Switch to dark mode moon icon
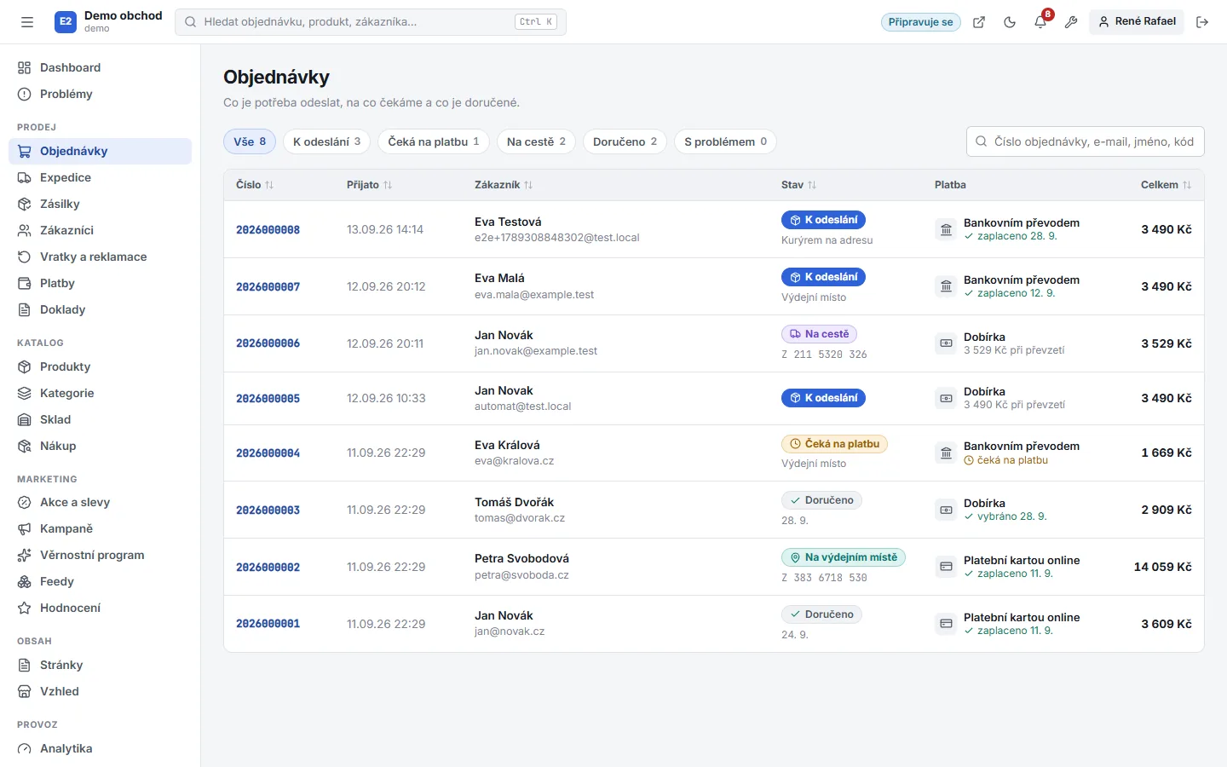1227x767 pixels. (1010, 22)
